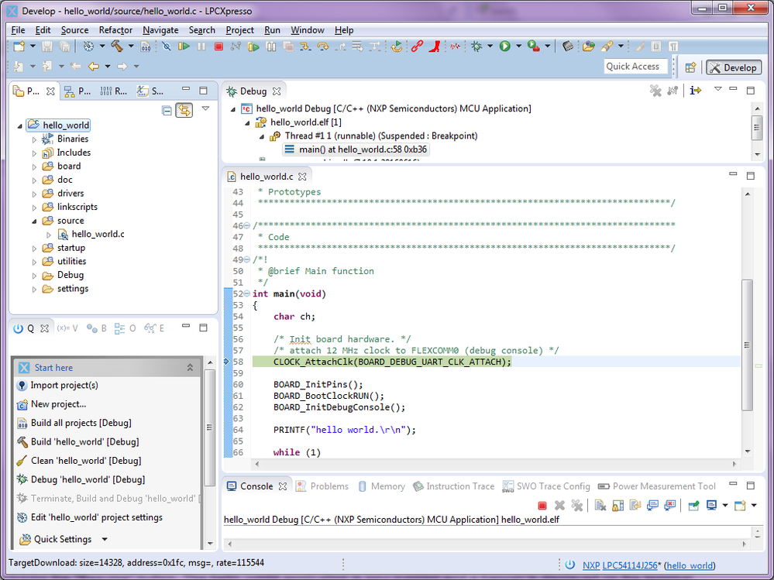Click the red chain link toolbar icon
This screenshot has width=774, height=580.
[x=417, y=46]
